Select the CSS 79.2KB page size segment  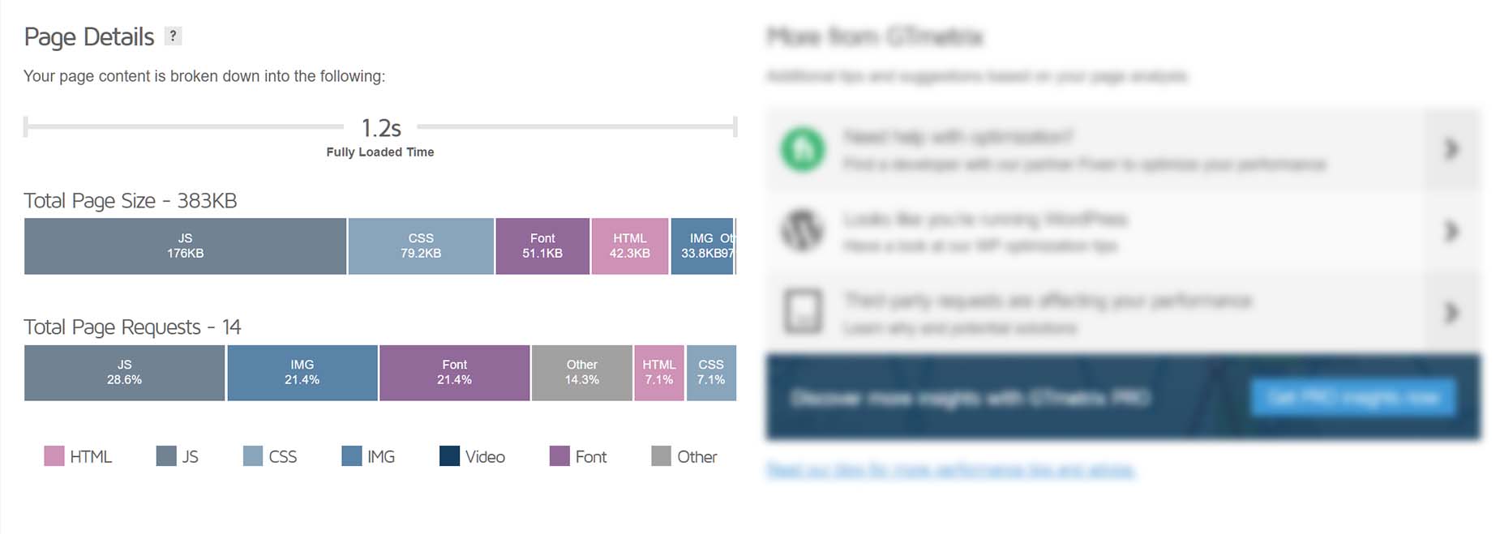(421, 246)
